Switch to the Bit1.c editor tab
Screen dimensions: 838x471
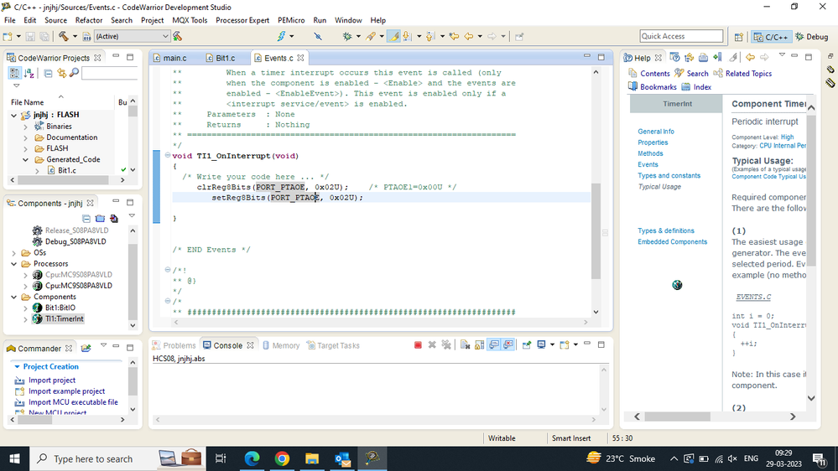(x=225, y=58)
